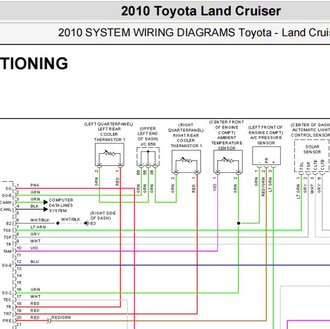Click the splice dot below ambient sensor GRN wire
Viewport: 330px width, 329px height.
238,223
